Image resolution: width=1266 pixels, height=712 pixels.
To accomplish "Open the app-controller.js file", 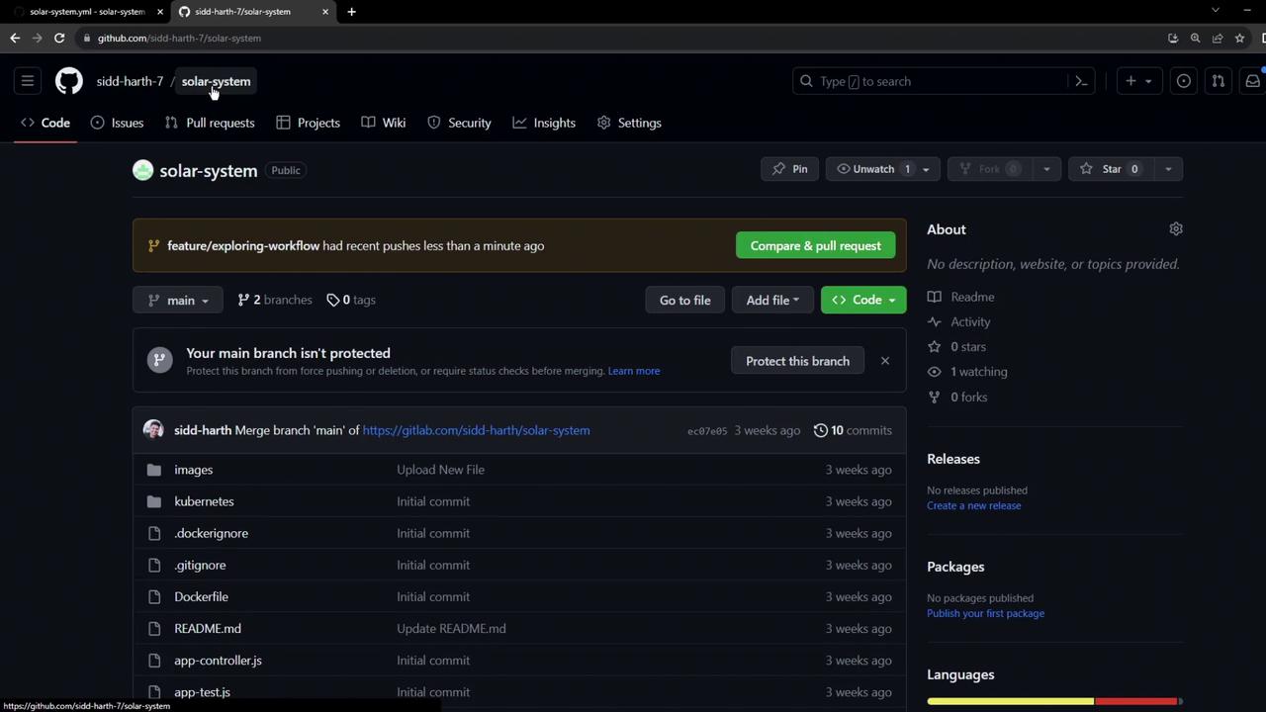I will (218, 660).
